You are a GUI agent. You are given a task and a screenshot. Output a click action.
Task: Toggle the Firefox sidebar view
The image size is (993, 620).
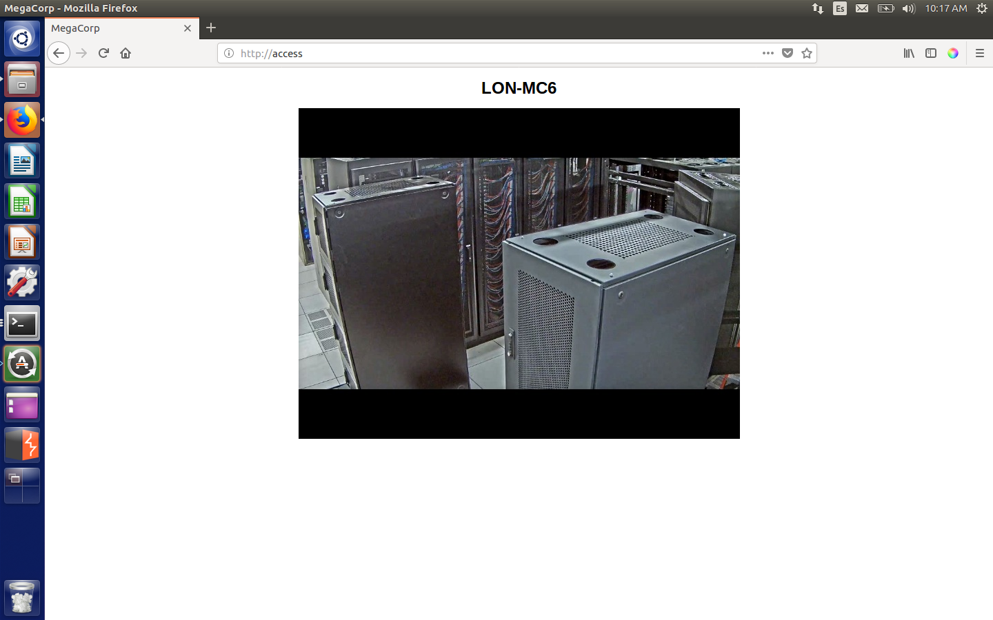click(931, 53)
